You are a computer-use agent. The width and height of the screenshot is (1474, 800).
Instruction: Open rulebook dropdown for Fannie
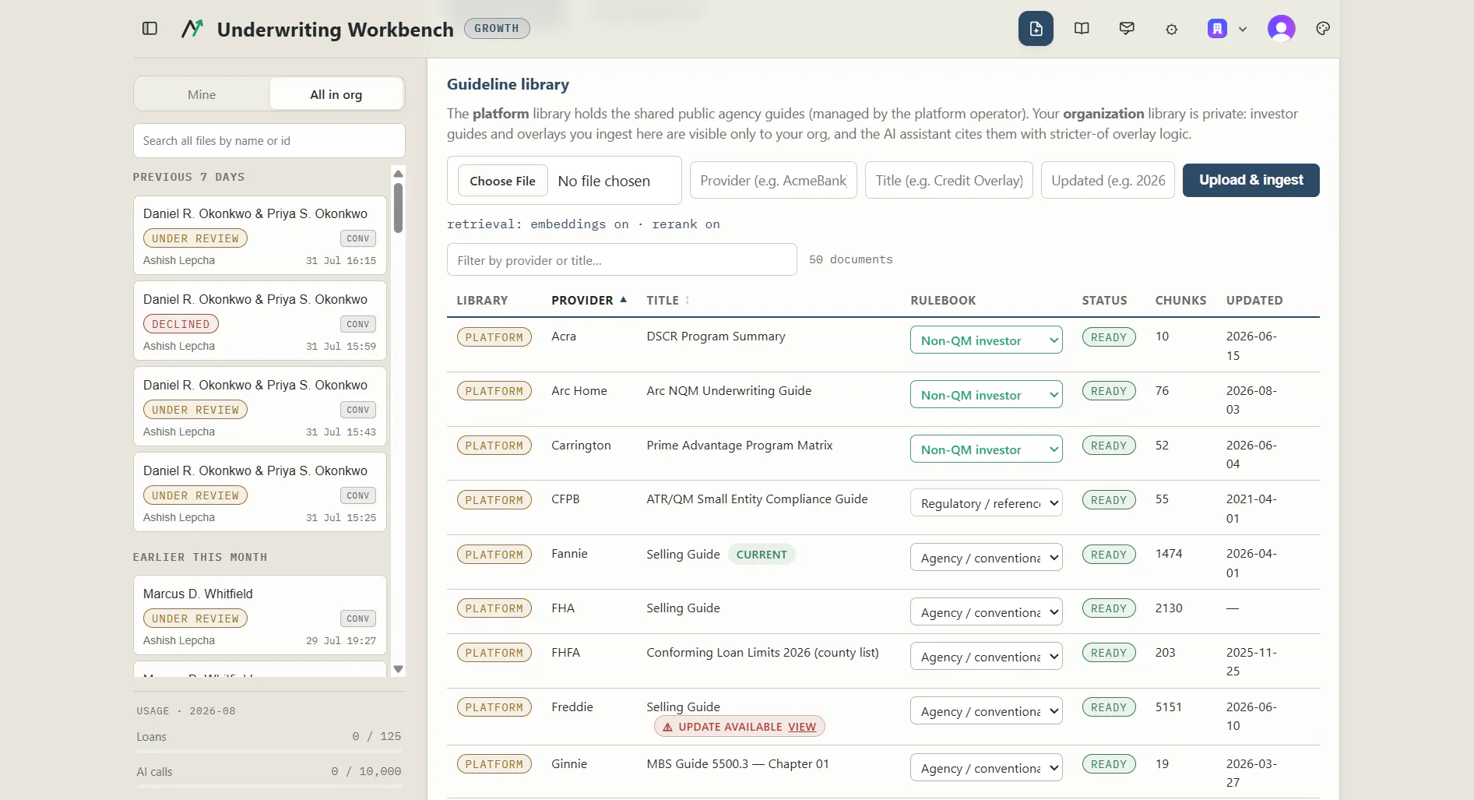point(986,558)
